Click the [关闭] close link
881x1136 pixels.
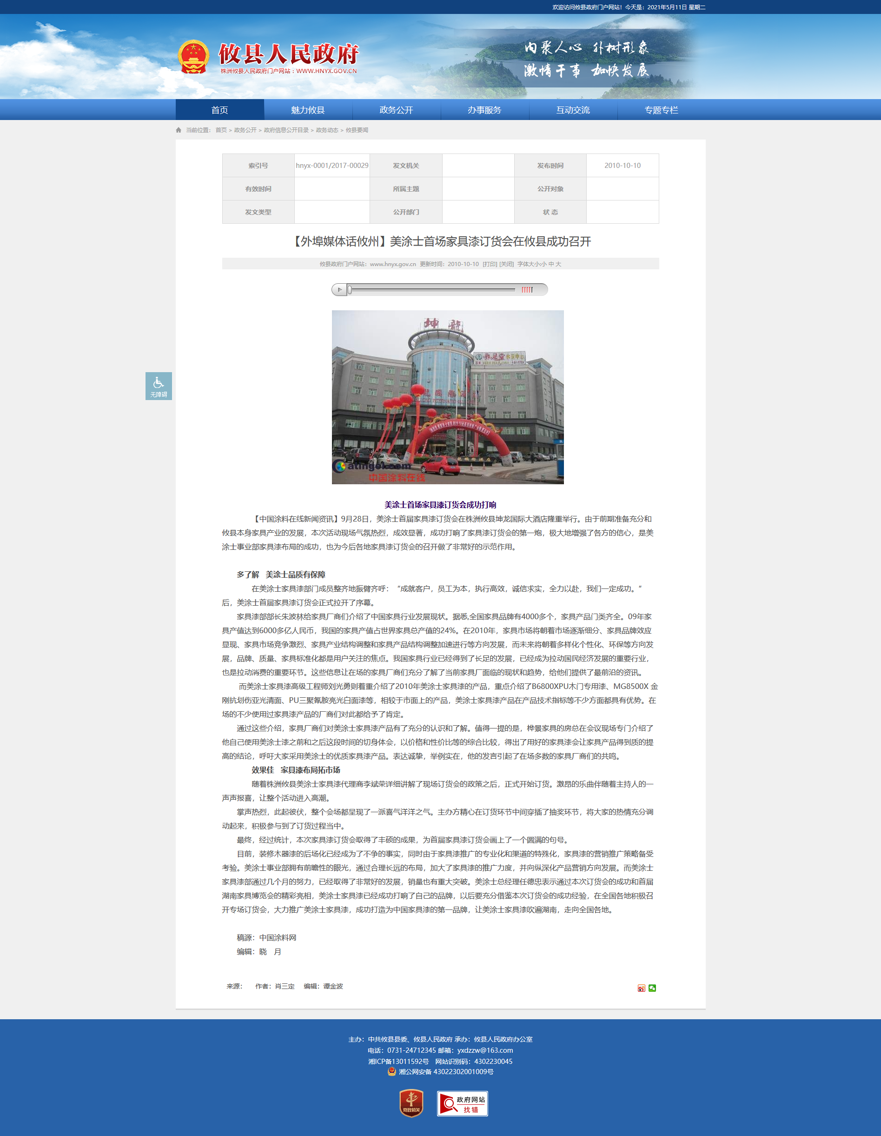coord(507,264)
